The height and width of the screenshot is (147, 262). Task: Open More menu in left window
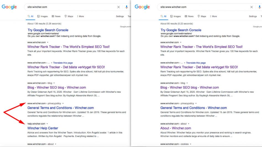pyautogui.click(x=80, y=16)
